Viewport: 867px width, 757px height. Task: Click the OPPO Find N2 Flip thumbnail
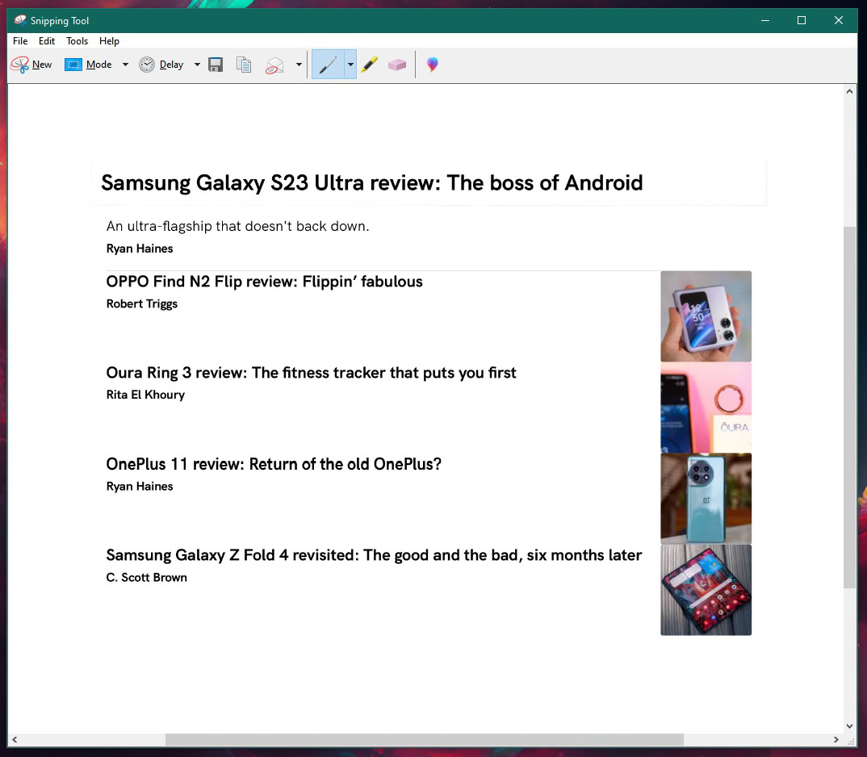(x=706, y=316)
